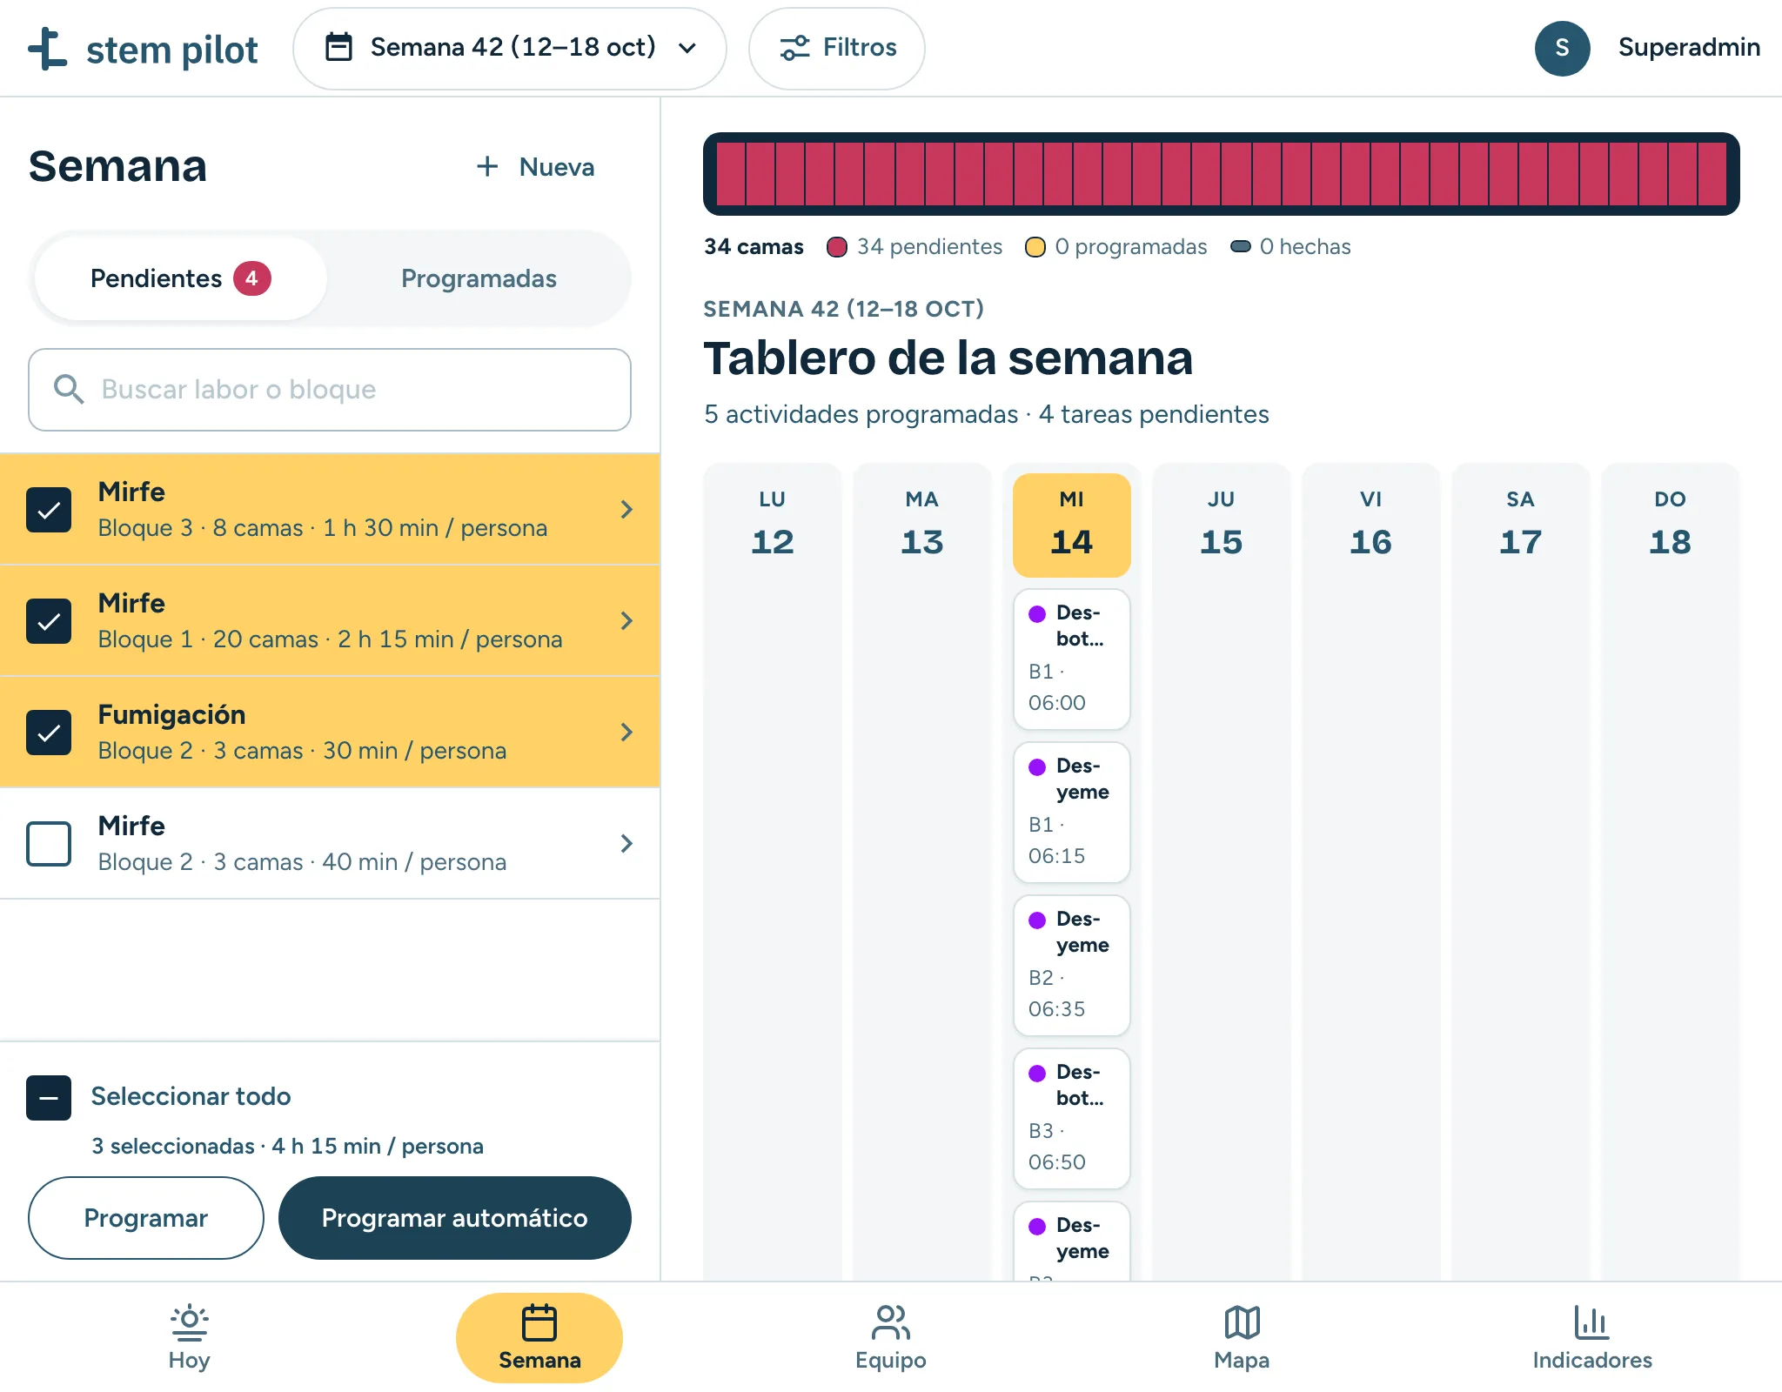This screenshot has height=1392, width=1782.
Task: Toggle the Seleccionar todo checkbox
Action: [x=49, y=1098]
